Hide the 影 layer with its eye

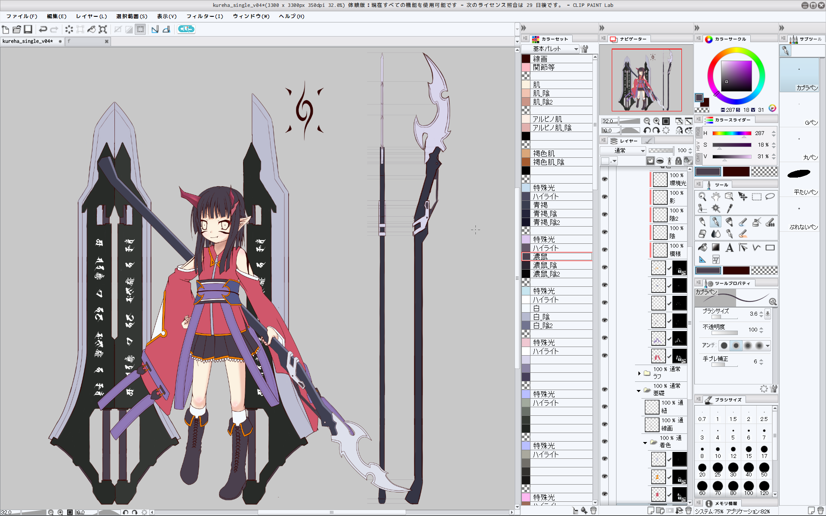tap(604, 197)
